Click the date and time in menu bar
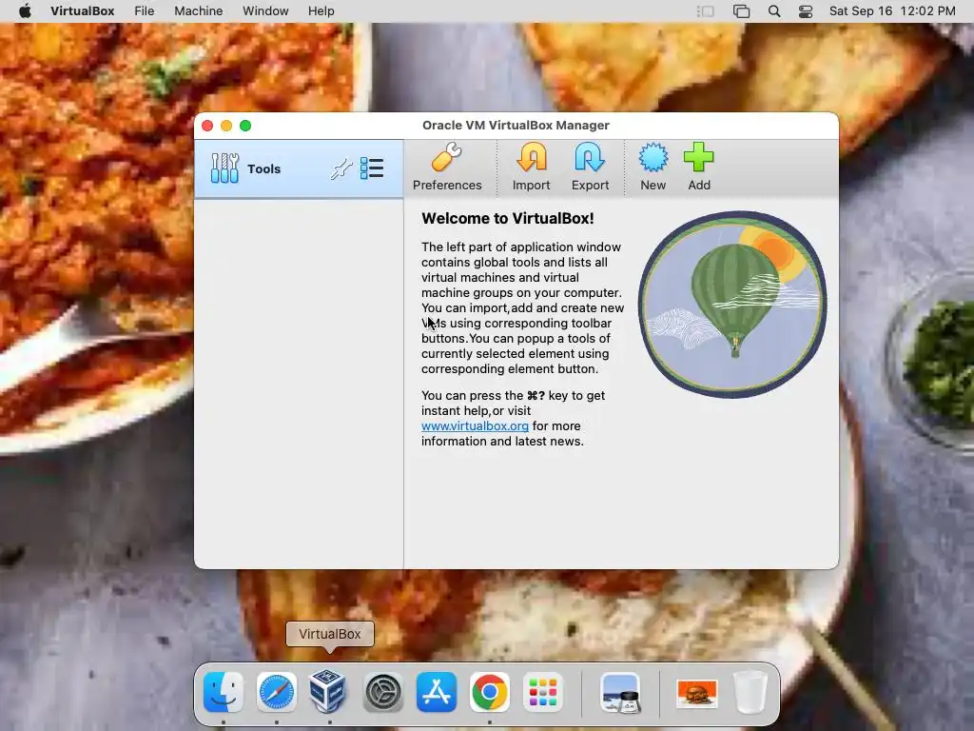Image resolution: width=974 pixels, height=731 pixels. [892, 10]
